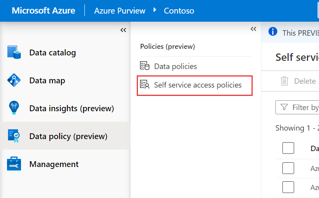
Task: Click the Management toolbox icon
Action: pos(14,164)
